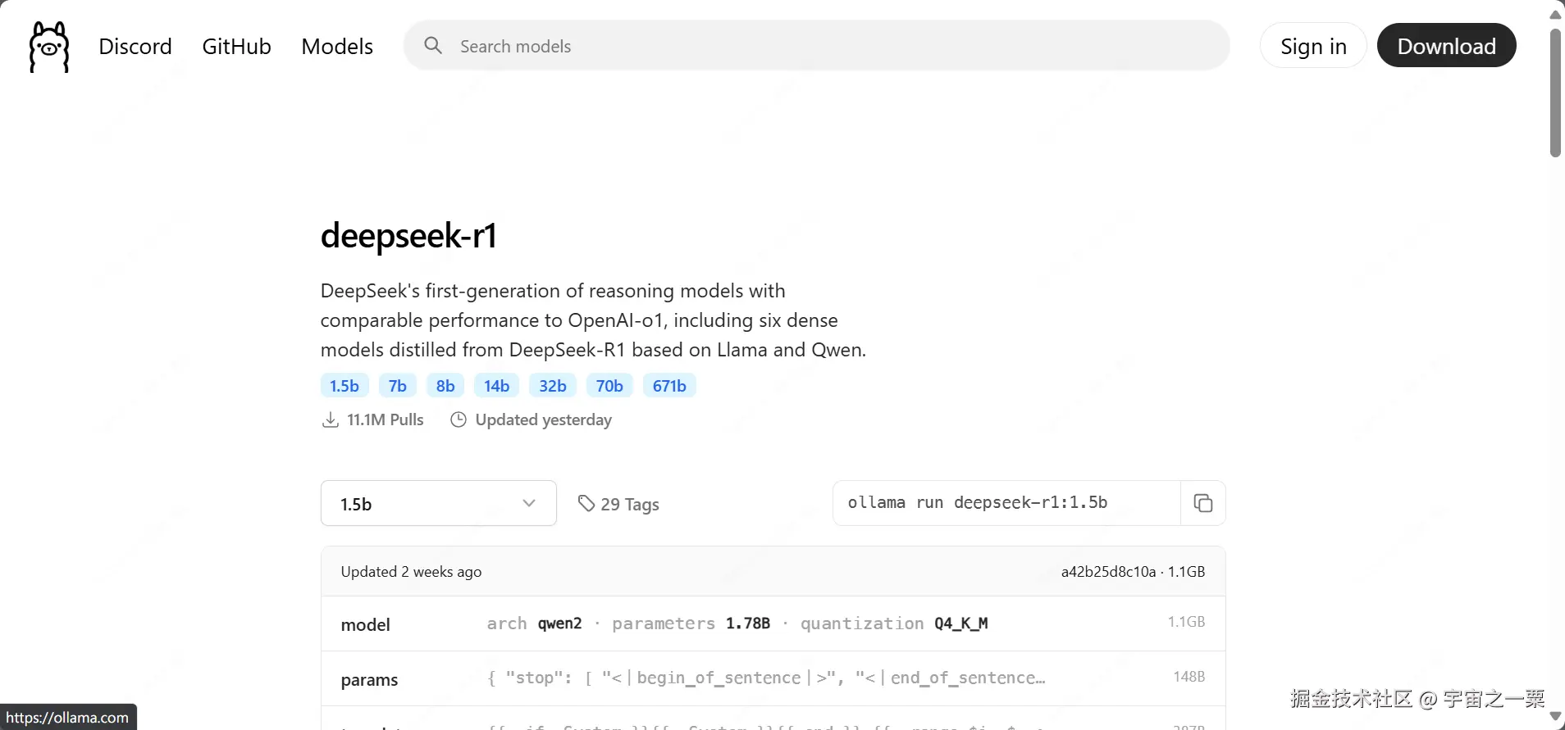Select the 7b size tag

398,386
